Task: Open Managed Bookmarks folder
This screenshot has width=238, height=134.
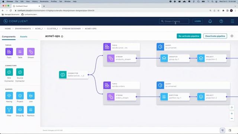Action: 10,15
